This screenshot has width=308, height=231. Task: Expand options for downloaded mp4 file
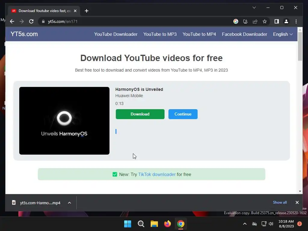point(69,203)
